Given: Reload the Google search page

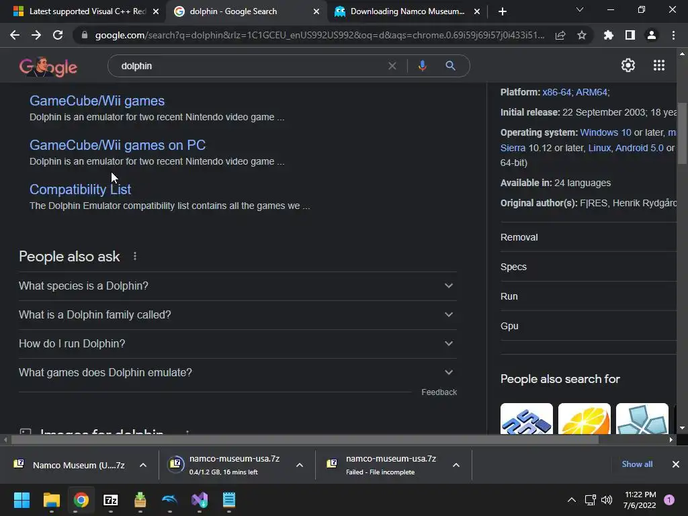Looking at the screenshot, I should [x=58, y=35].
